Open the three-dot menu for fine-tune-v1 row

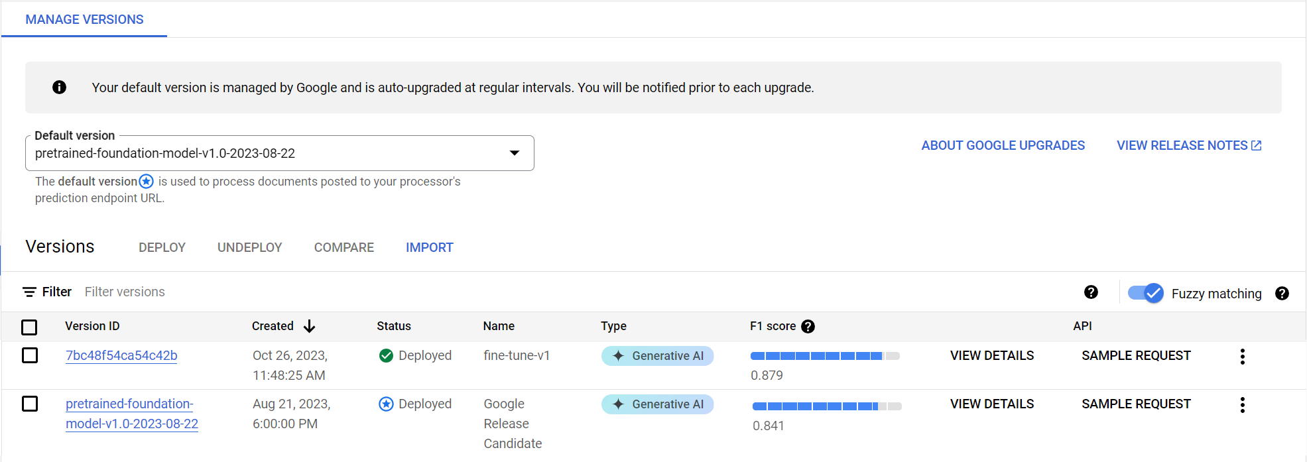1242,357
